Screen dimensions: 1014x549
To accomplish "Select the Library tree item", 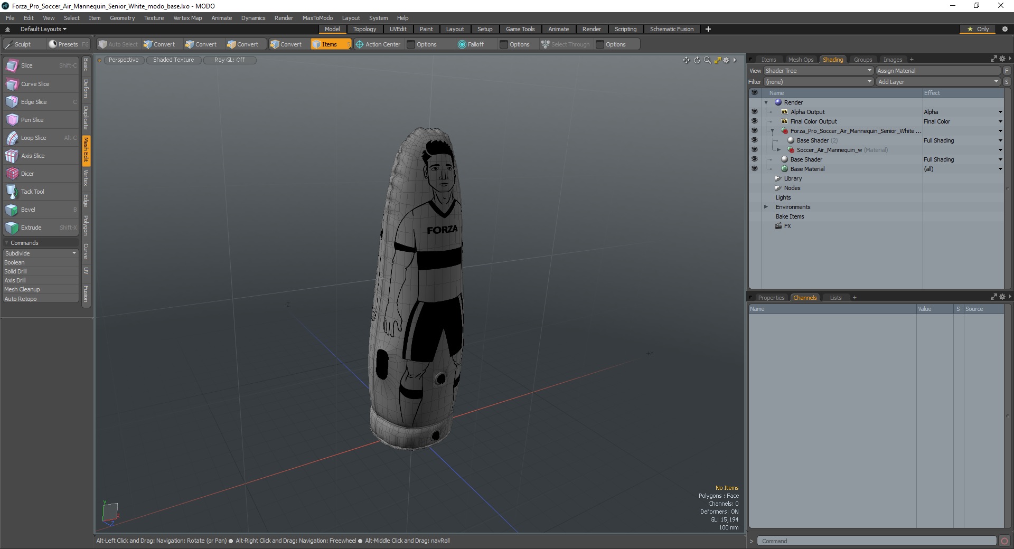I will click(x=793, y=178).
